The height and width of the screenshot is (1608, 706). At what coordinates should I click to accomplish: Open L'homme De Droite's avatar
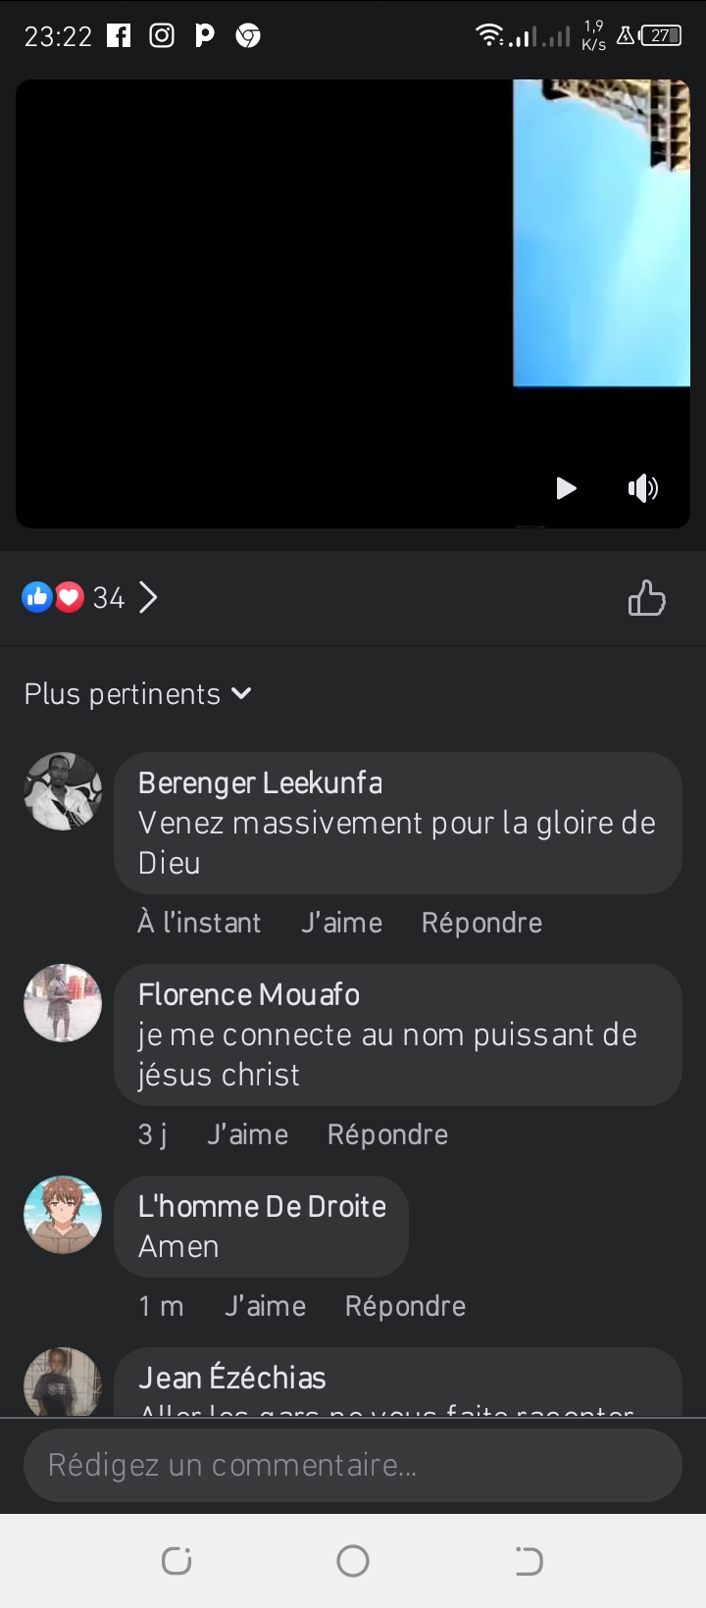pos(63,1215)
